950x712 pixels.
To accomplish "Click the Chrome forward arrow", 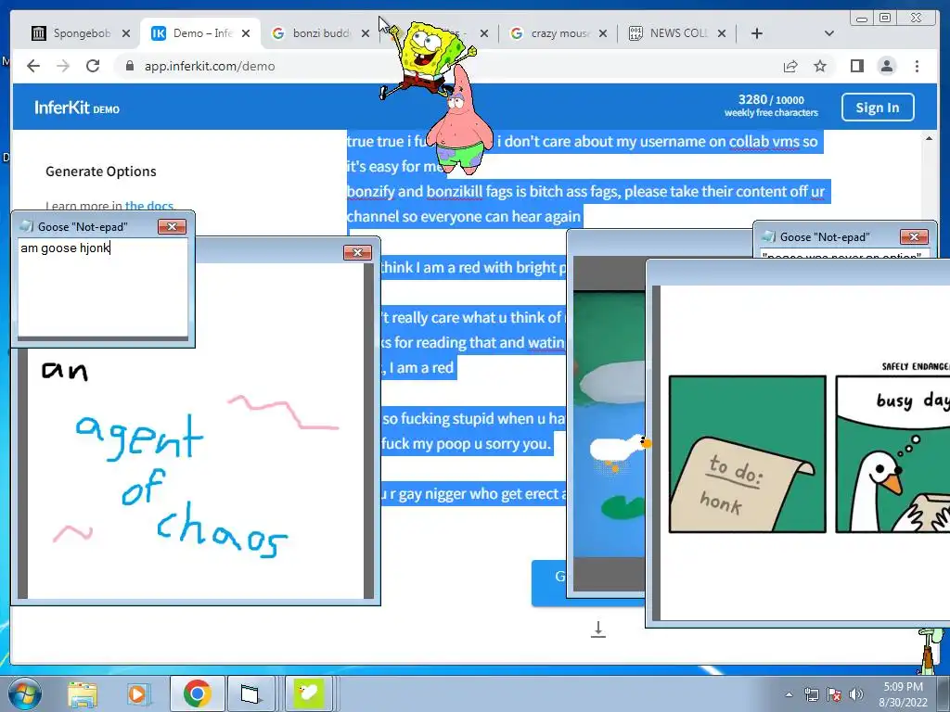I will [x=63, y=66].
